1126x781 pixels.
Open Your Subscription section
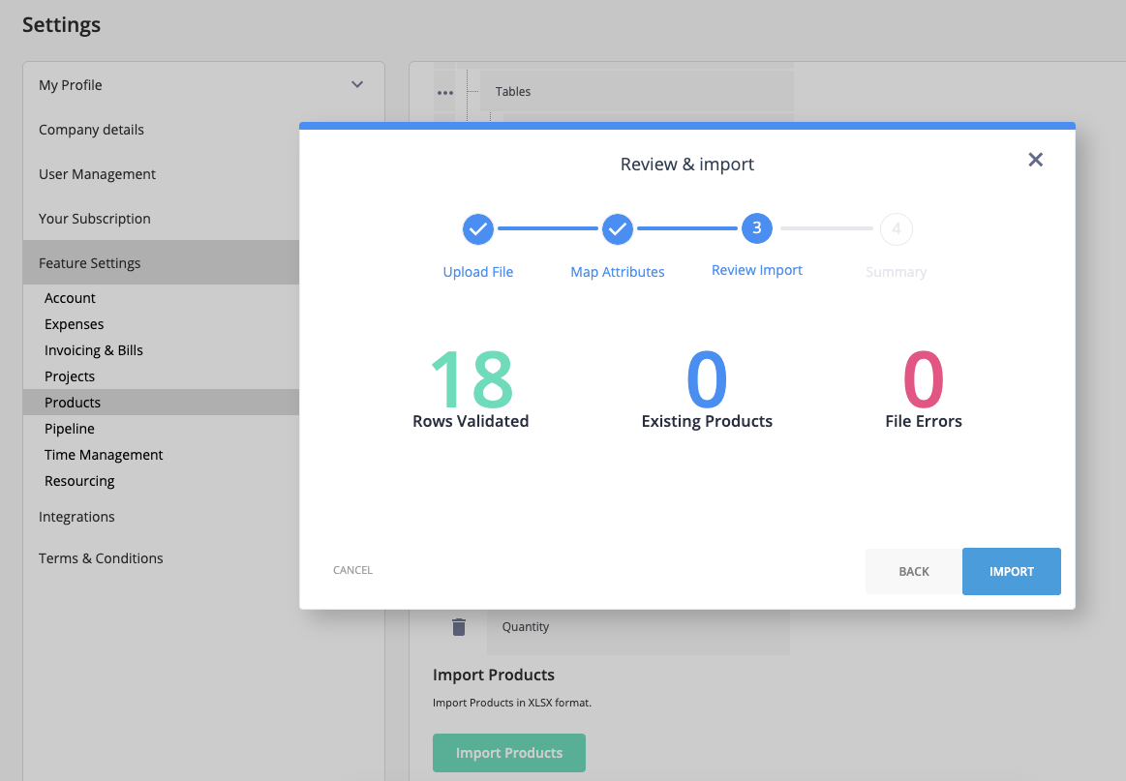[x=95, y=219]
